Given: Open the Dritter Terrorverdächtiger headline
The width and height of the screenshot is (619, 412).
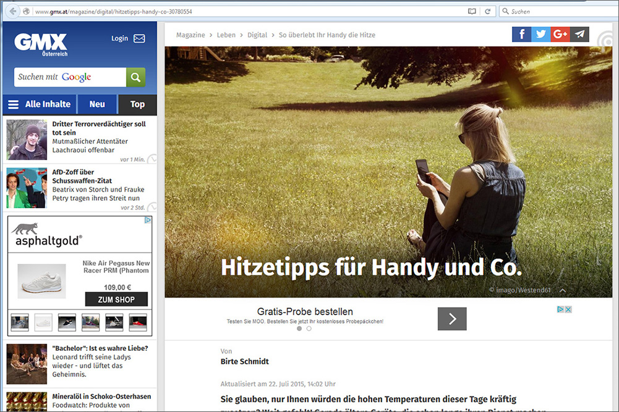Looking at the screenshot, I should click(x=99, y=128).
